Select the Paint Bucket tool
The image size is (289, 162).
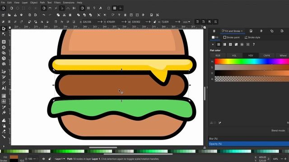(x=4, y=112)
